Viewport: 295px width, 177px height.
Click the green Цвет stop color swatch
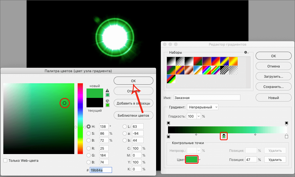coord(192,160)
